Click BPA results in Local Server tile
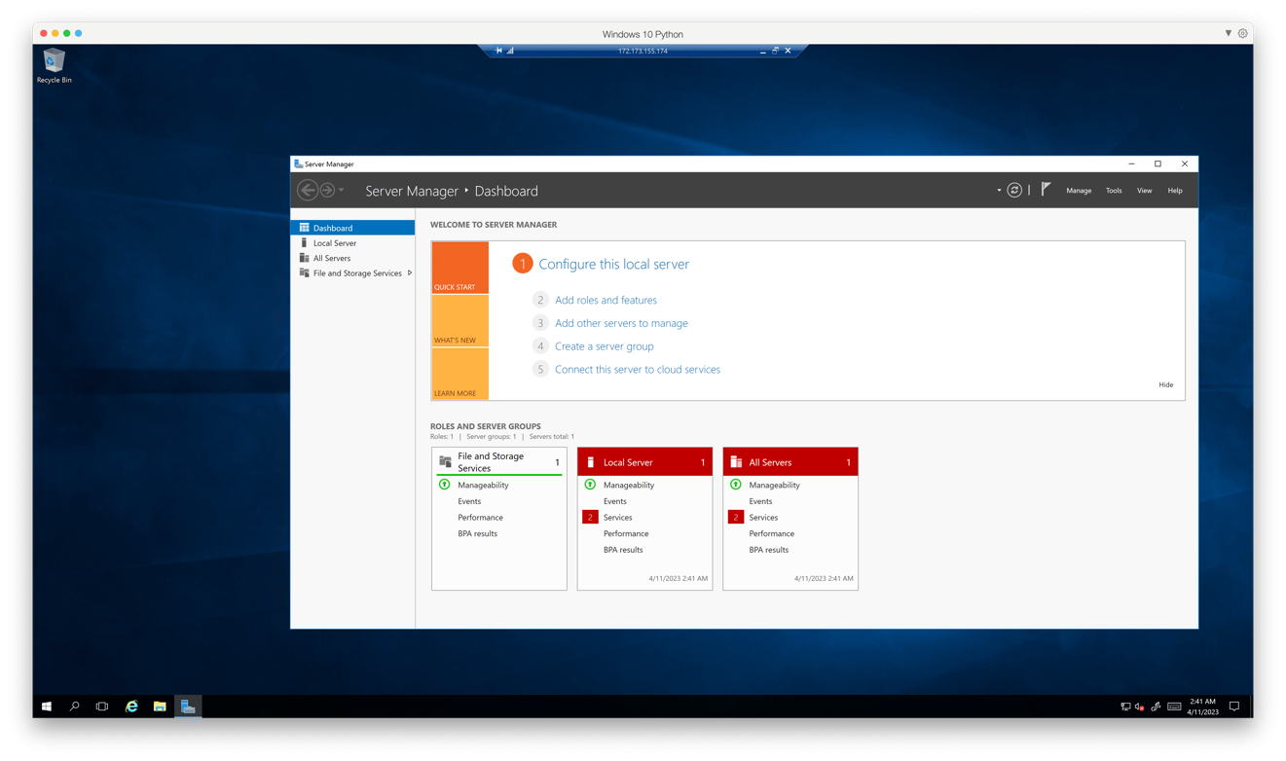The height and width of the screenshot is (761, 1286). (x=622, y=550)
